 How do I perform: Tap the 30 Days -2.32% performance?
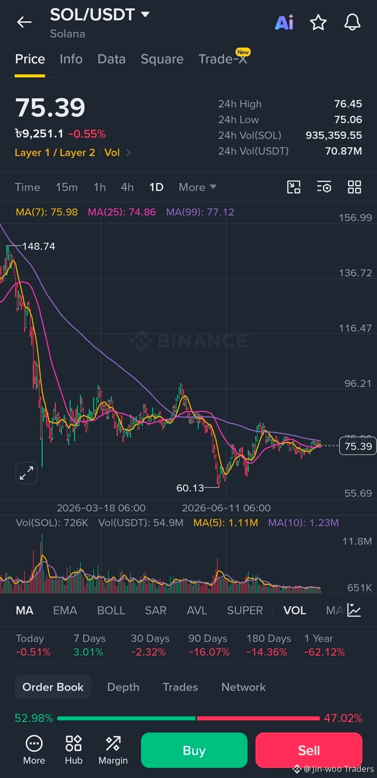(x=150, y=645)
